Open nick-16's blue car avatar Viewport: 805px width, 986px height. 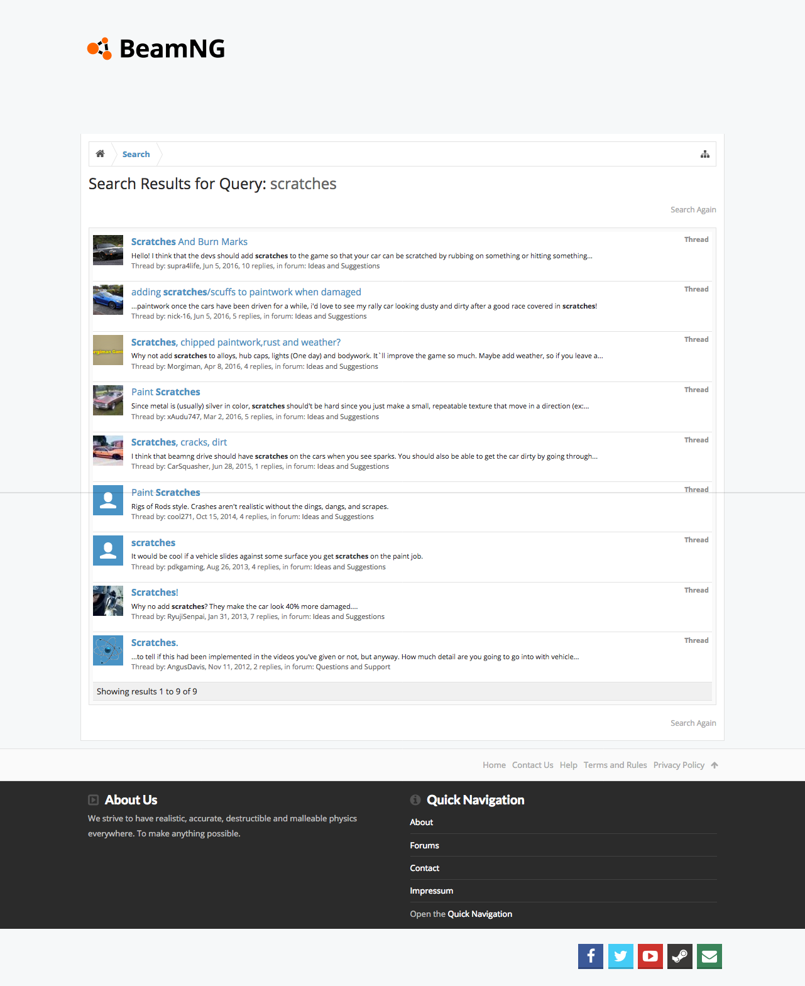[108, 300]
